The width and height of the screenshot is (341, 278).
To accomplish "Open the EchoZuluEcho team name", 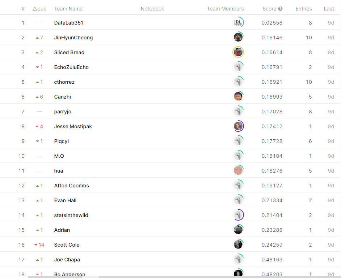I will click(71, 67).
